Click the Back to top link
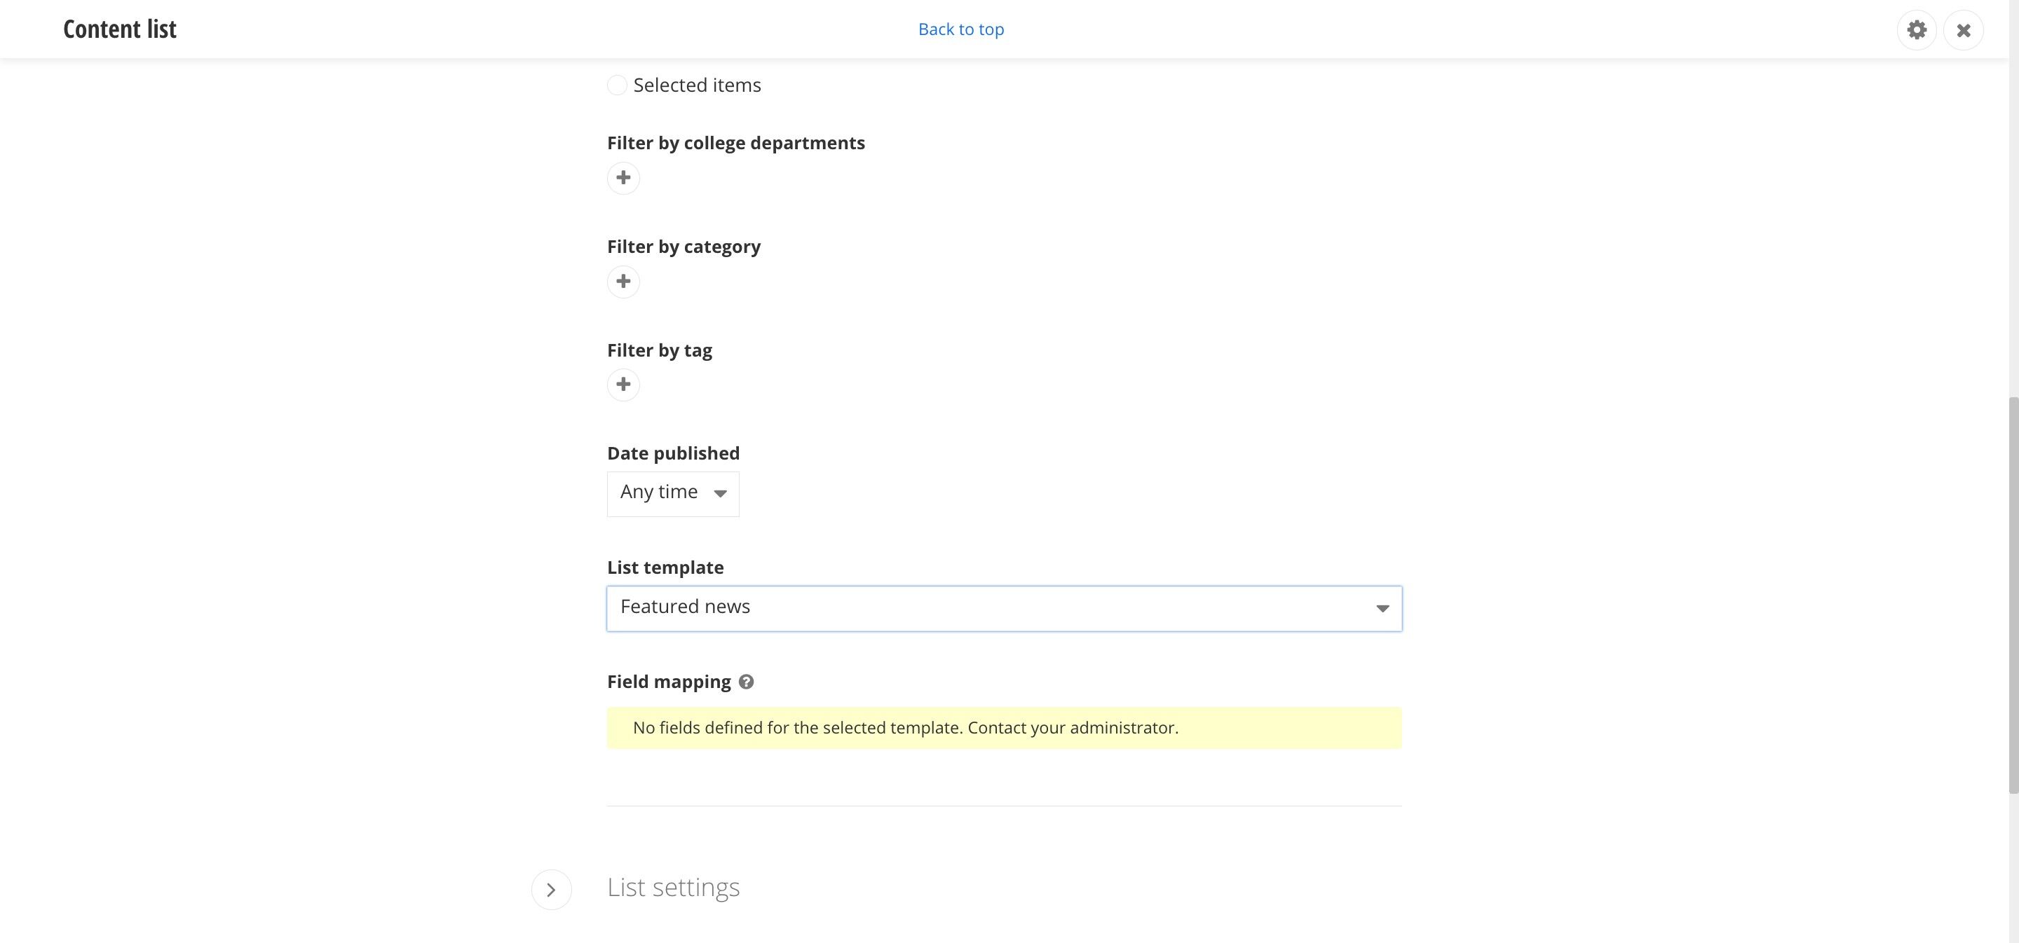 pos(961,29)
